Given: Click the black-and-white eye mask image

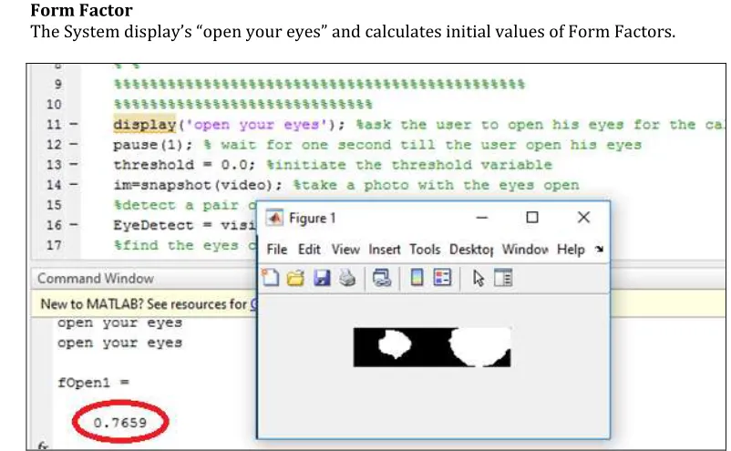Looking at the screenshot, I should click(432, 347).
